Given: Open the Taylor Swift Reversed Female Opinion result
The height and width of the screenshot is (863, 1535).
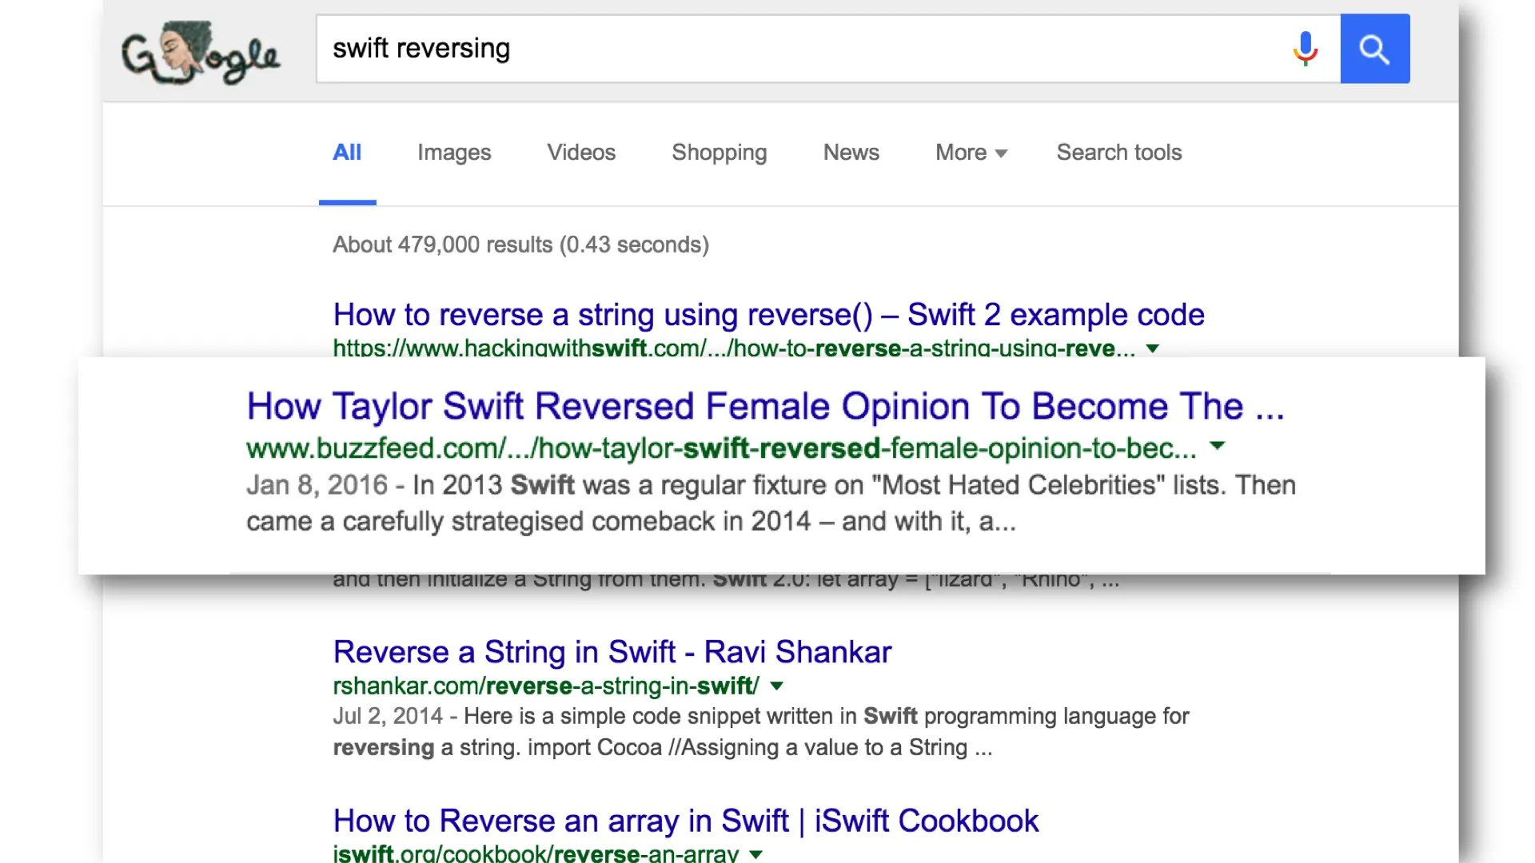Looking at the screenshot, I should [x=765, y=407].
